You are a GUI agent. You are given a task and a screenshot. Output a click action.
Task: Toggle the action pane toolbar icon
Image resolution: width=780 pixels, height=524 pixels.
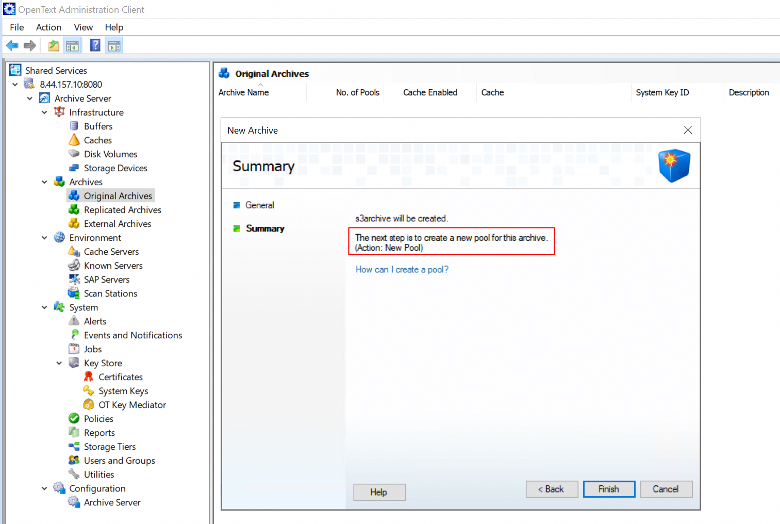coord(114,46)
